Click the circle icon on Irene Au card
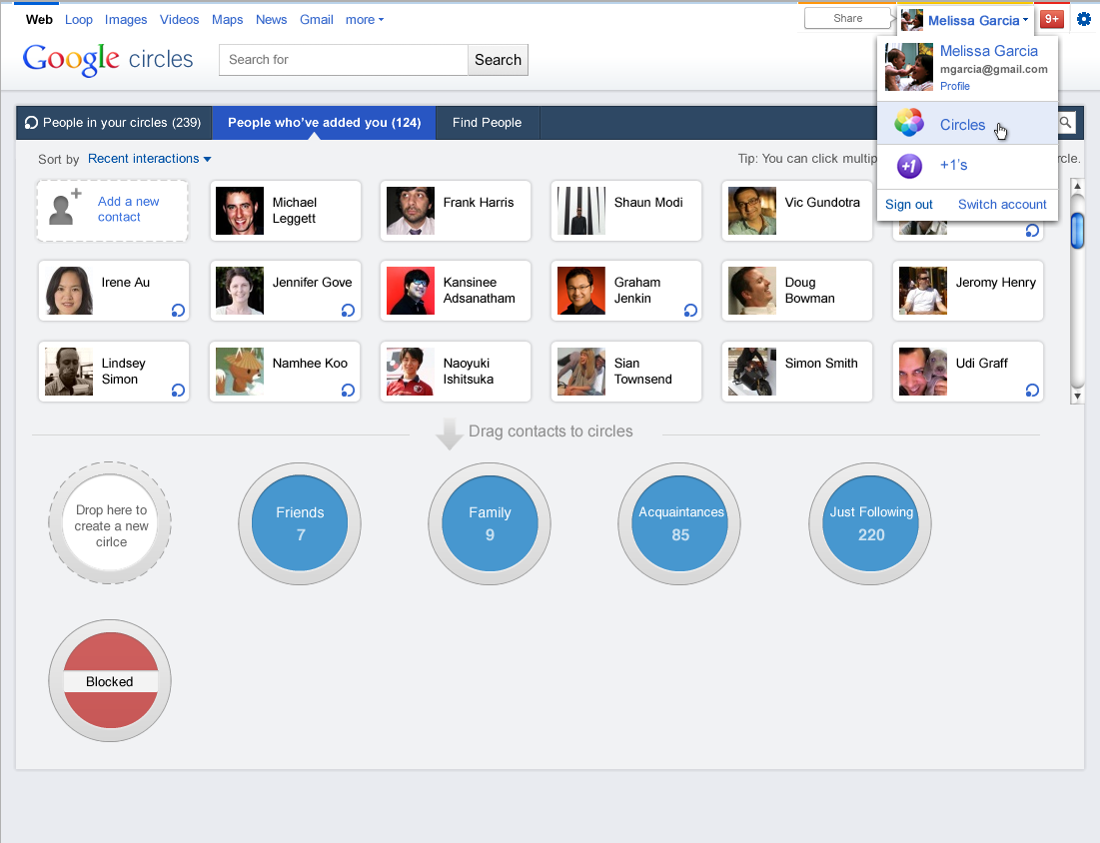The width and height of the screenshot is (1100, 843). point(178,310)
